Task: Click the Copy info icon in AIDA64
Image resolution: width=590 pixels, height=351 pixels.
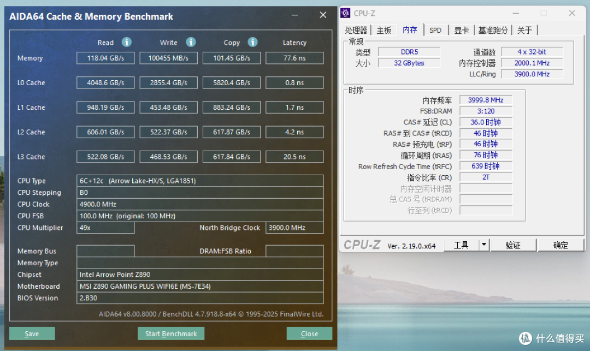Action: point(252,42)
